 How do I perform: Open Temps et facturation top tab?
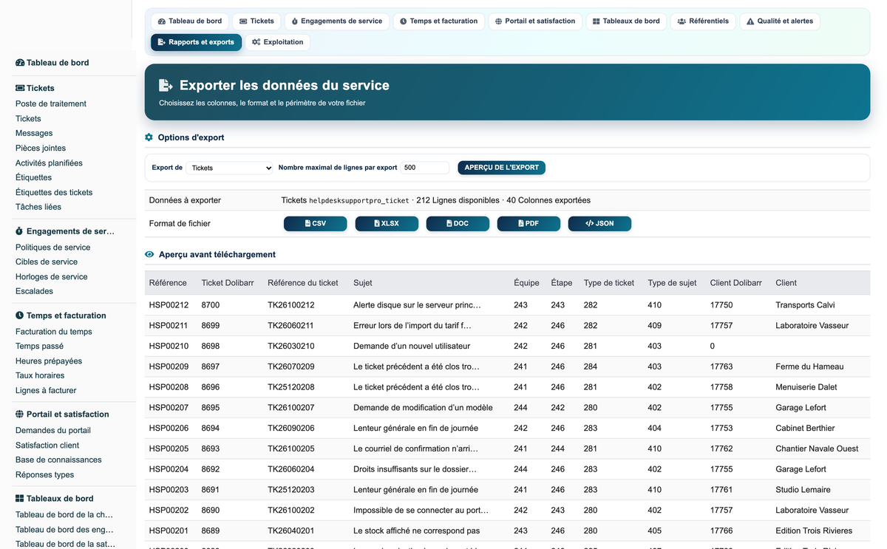point(439,21)
